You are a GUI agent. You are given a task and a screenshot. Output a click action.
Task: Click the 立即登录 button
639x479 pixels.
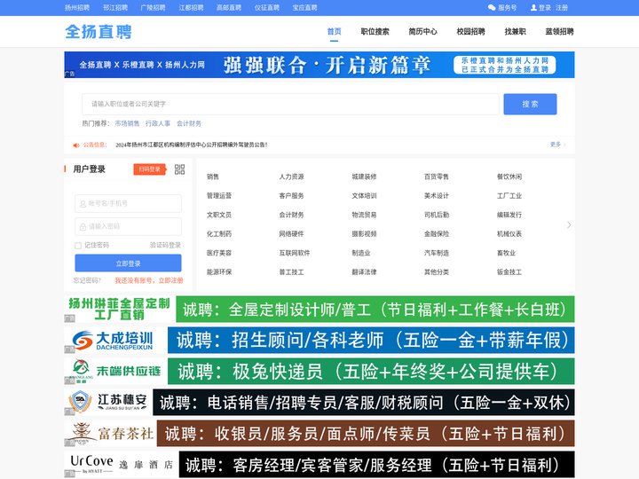pos(128,263)
